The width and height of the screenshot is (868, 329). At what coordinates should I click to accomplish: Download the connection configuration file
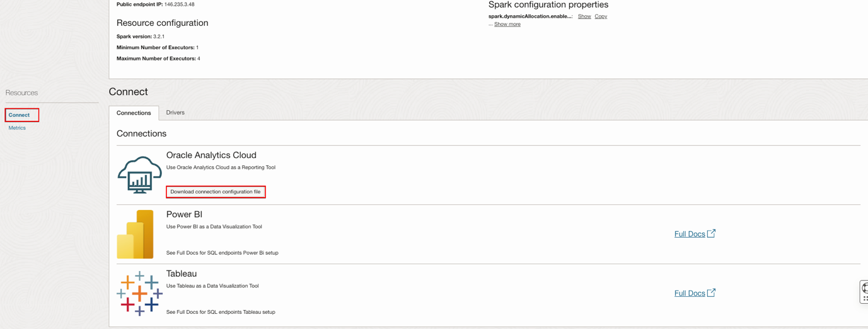(x=216, y=192)
